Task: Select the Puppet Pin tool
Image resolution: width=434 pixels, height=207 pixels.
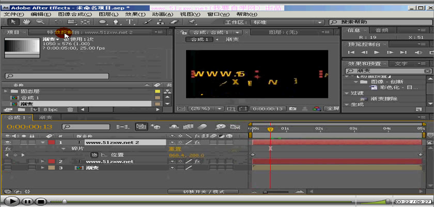Action: pyautogui.click(x=192, y=22)
